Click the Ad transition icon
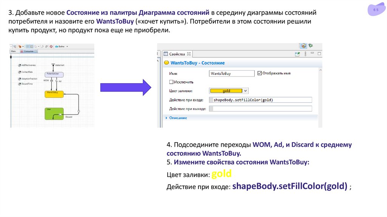 click(x=57, y=81)
